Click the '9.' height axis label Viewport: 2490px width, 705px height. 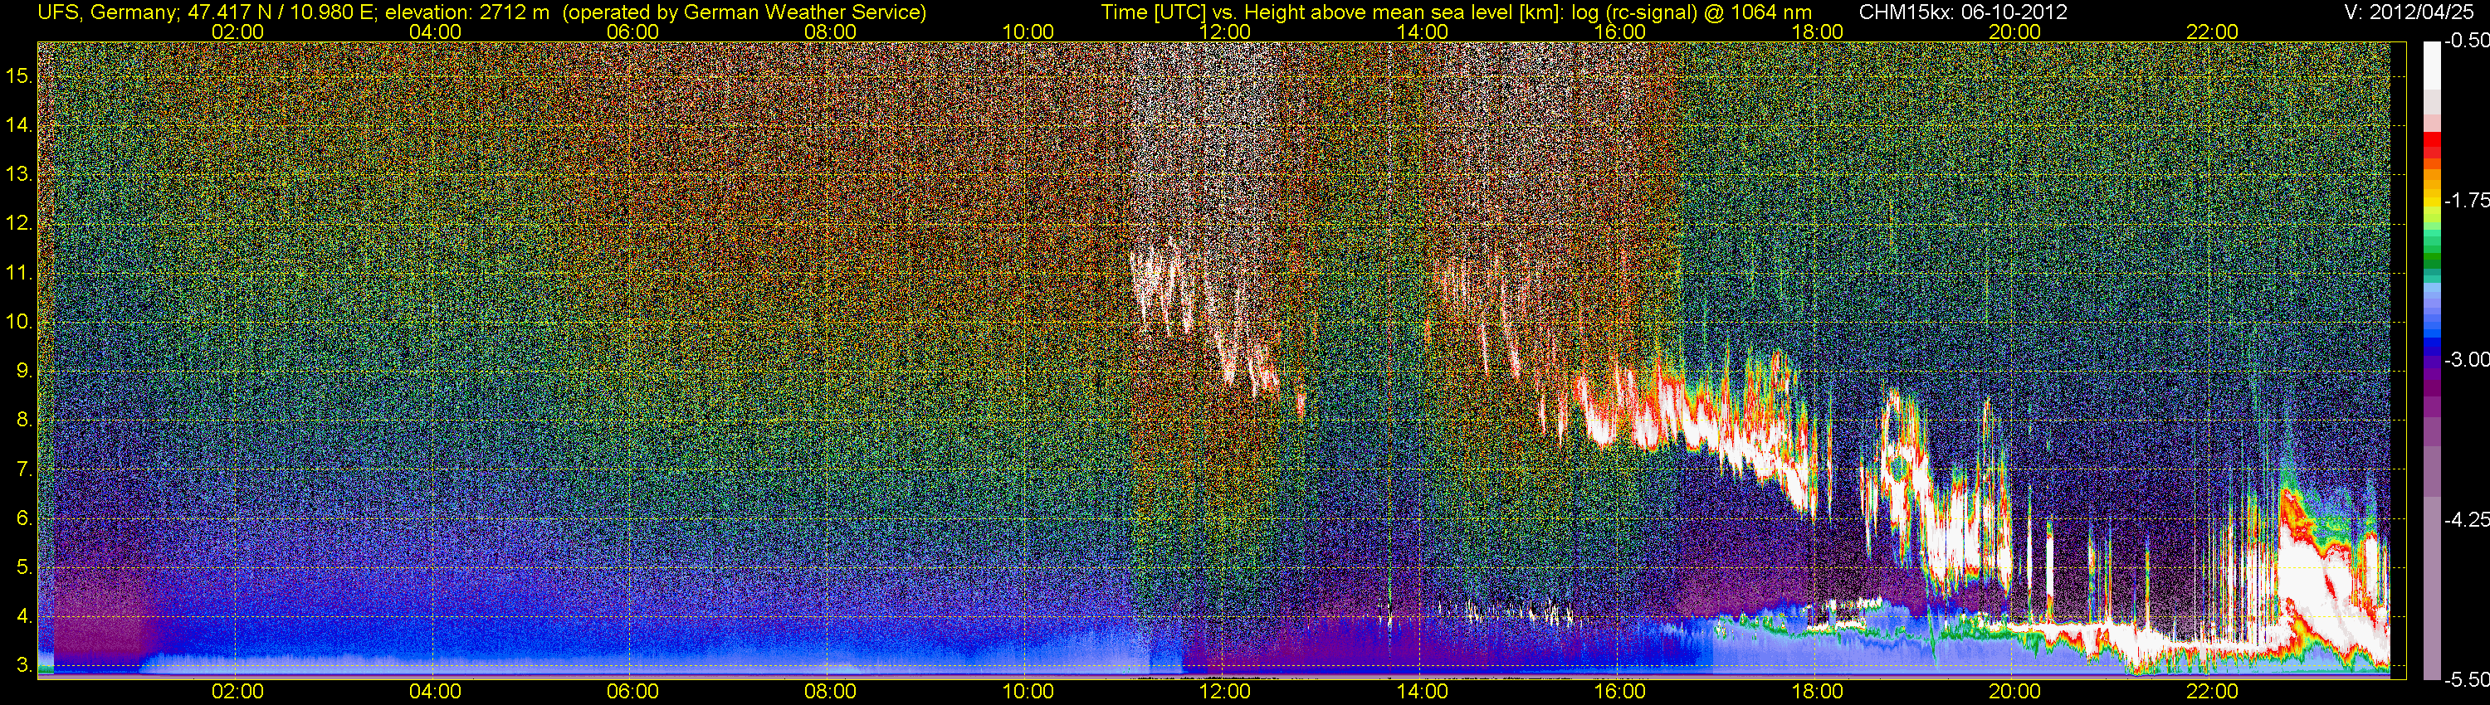click(25, 371)
